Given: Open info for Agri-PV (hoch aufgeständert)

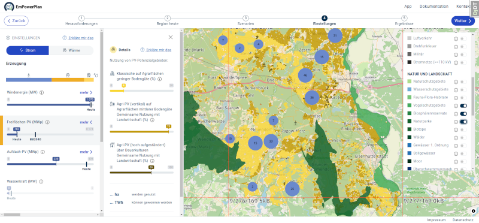Looking at the screenshot, I should pos(152,160).
